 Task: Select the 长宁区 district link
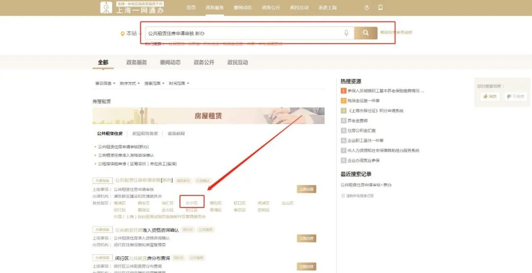click(192, 203)
